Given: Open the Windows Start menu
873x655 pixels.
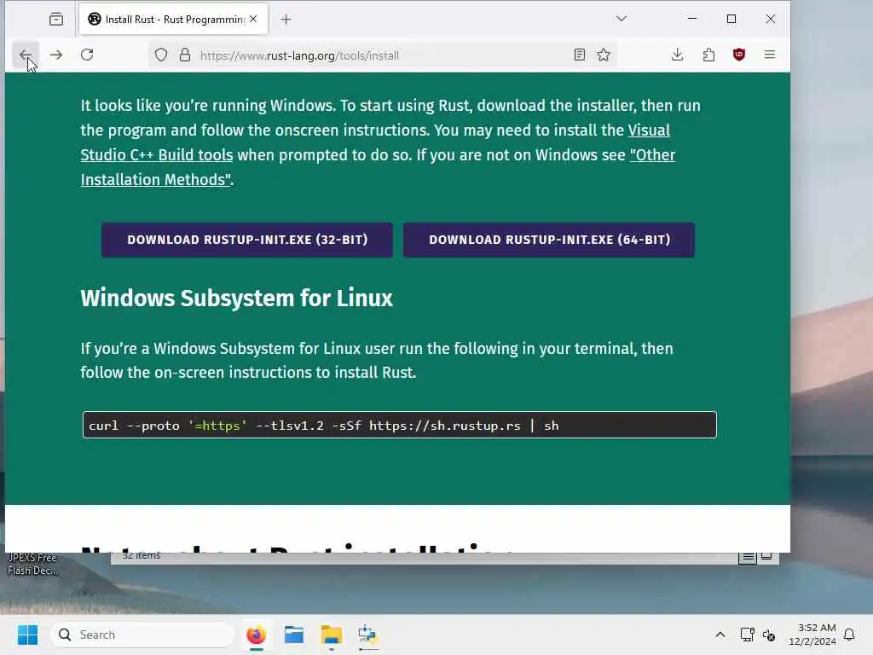Looking at the screenshot, I should [27, 635].
